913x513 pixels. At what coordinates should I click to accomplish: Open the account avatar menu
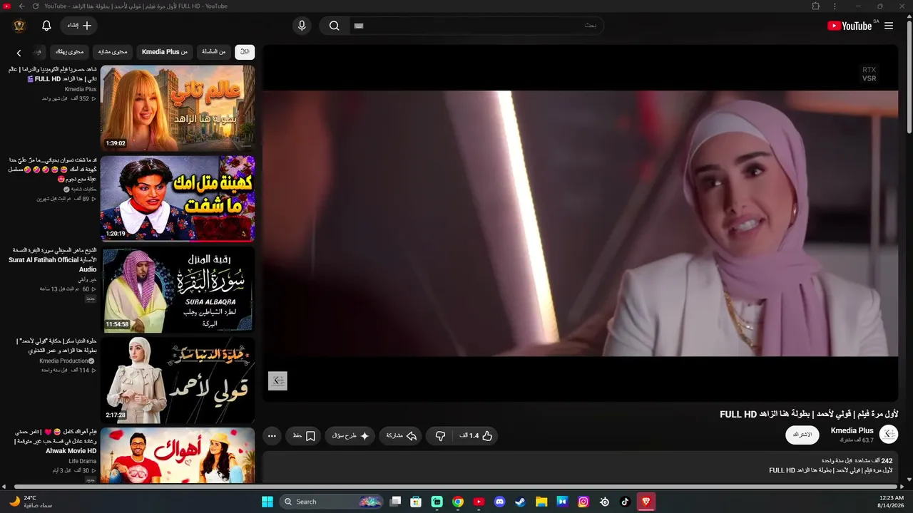coord(19,26)
